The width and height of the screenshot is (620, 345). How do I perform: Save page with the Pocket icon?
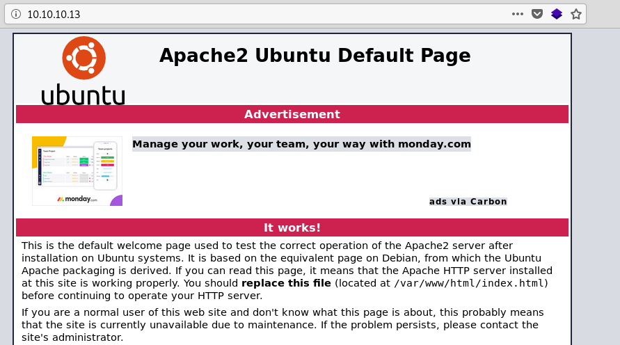(537, 14)
